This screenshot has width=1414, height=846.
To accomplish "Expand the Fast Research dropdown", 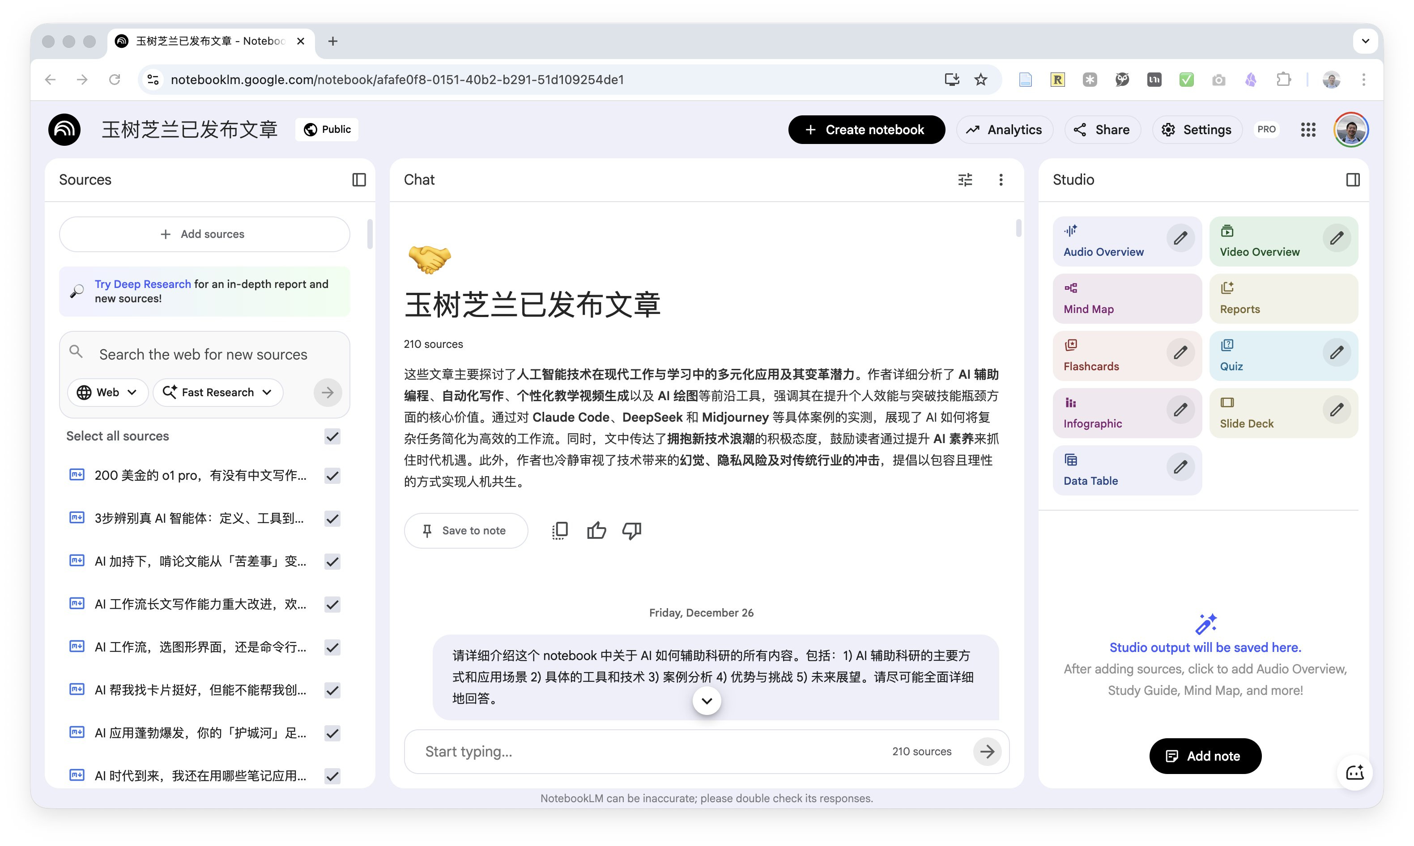I will [x=217, y=392].
